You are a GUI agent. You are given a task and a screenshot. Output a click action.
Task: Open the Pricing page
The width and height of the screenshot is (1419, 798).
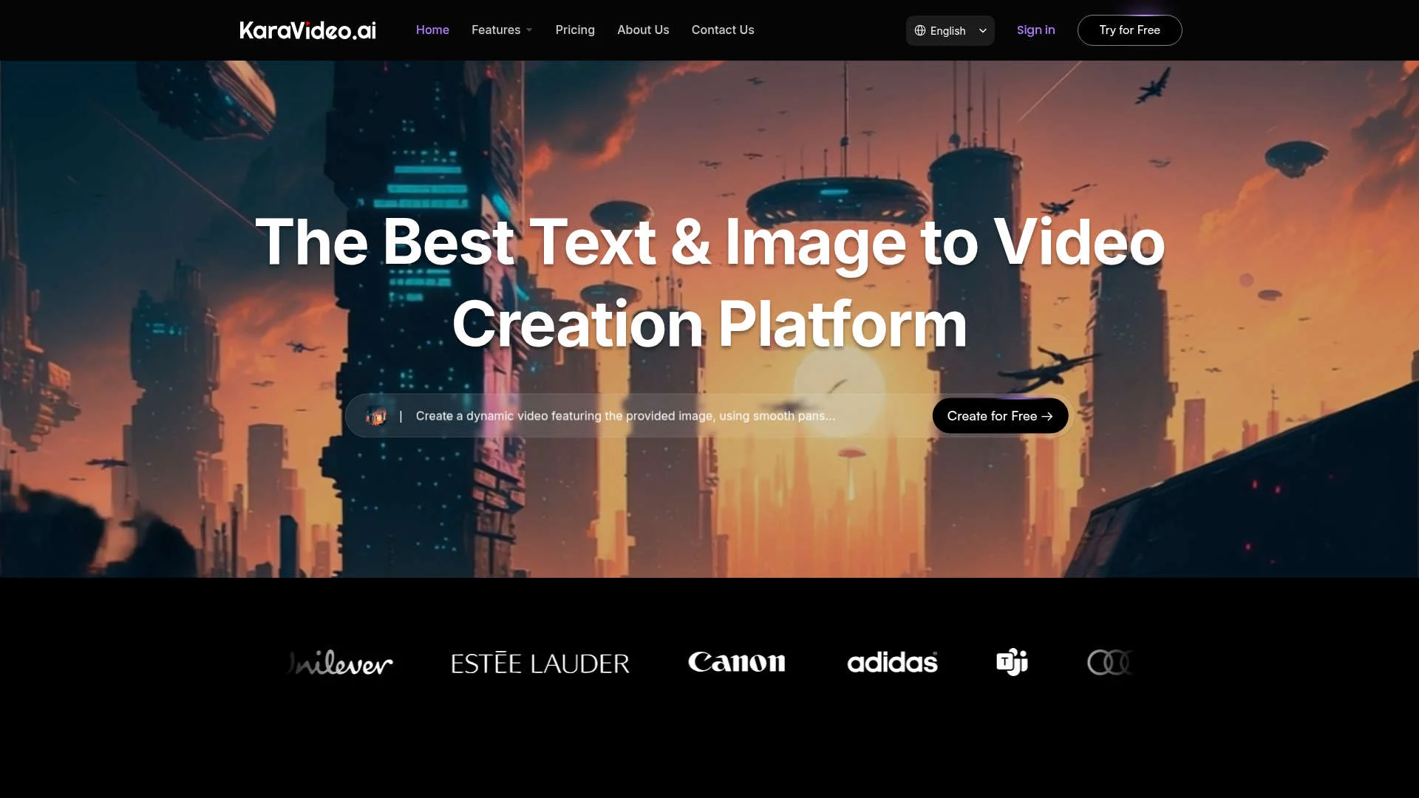575,30
